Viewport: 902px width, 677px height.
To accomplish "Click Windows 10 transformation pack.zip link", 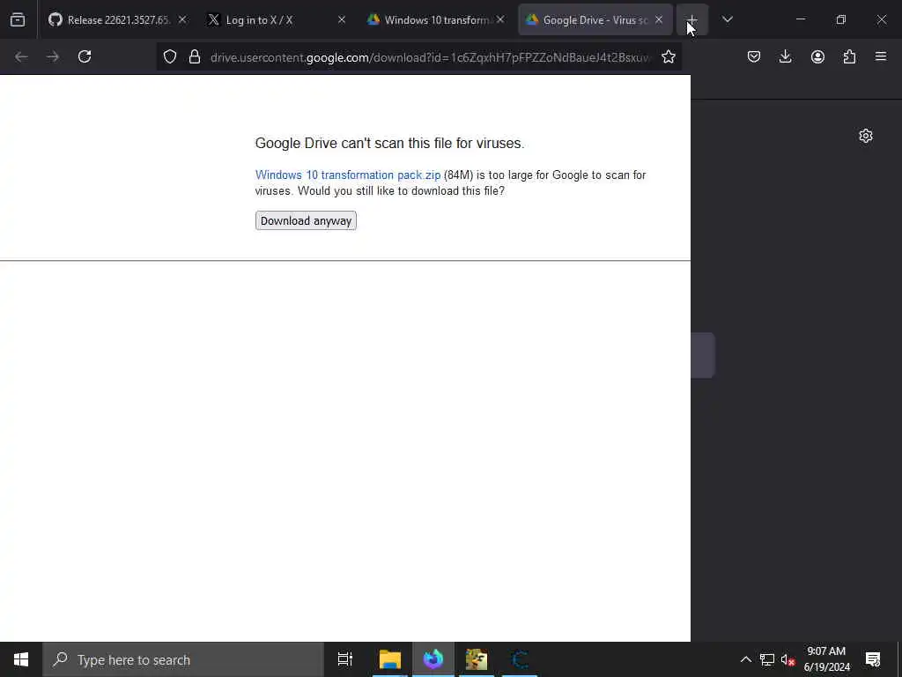I will (348, 175).
